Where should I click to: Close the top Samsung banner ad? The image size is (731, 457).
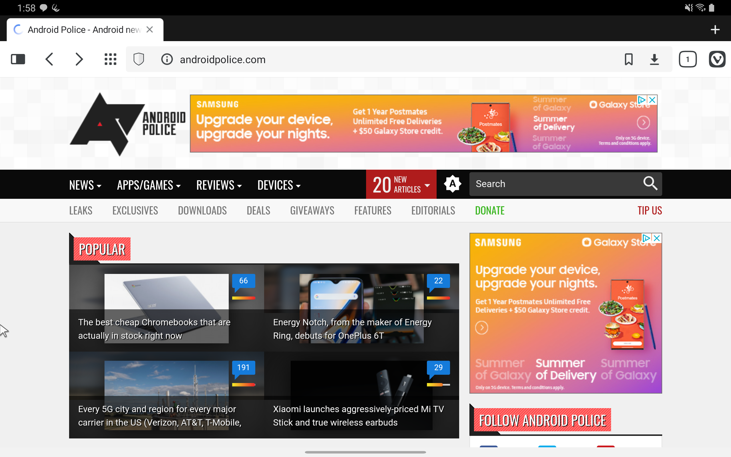point(652,100)
